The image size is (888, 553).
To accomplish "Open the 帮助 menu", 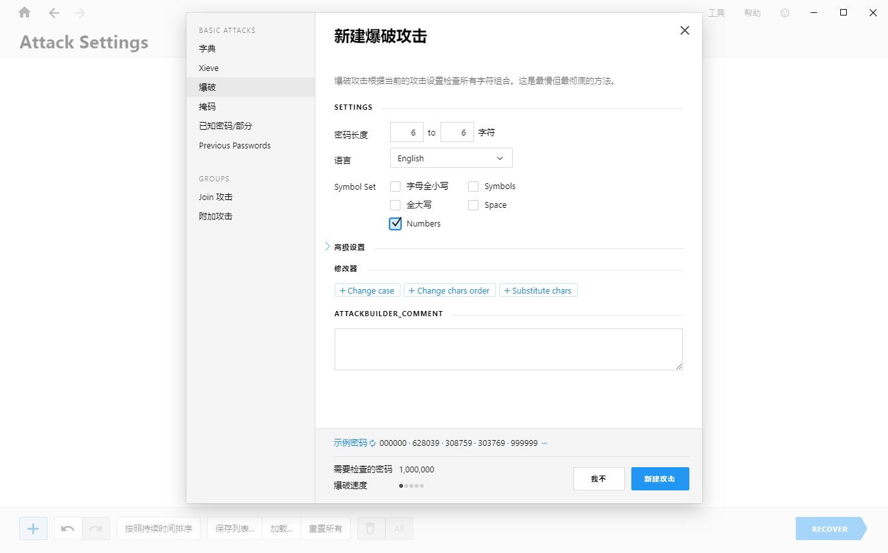I will [x=752, y=13].
